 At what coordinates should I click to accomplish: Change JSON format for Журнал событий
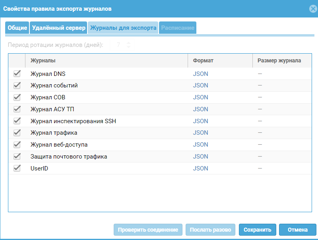click(x=200, y=85)
